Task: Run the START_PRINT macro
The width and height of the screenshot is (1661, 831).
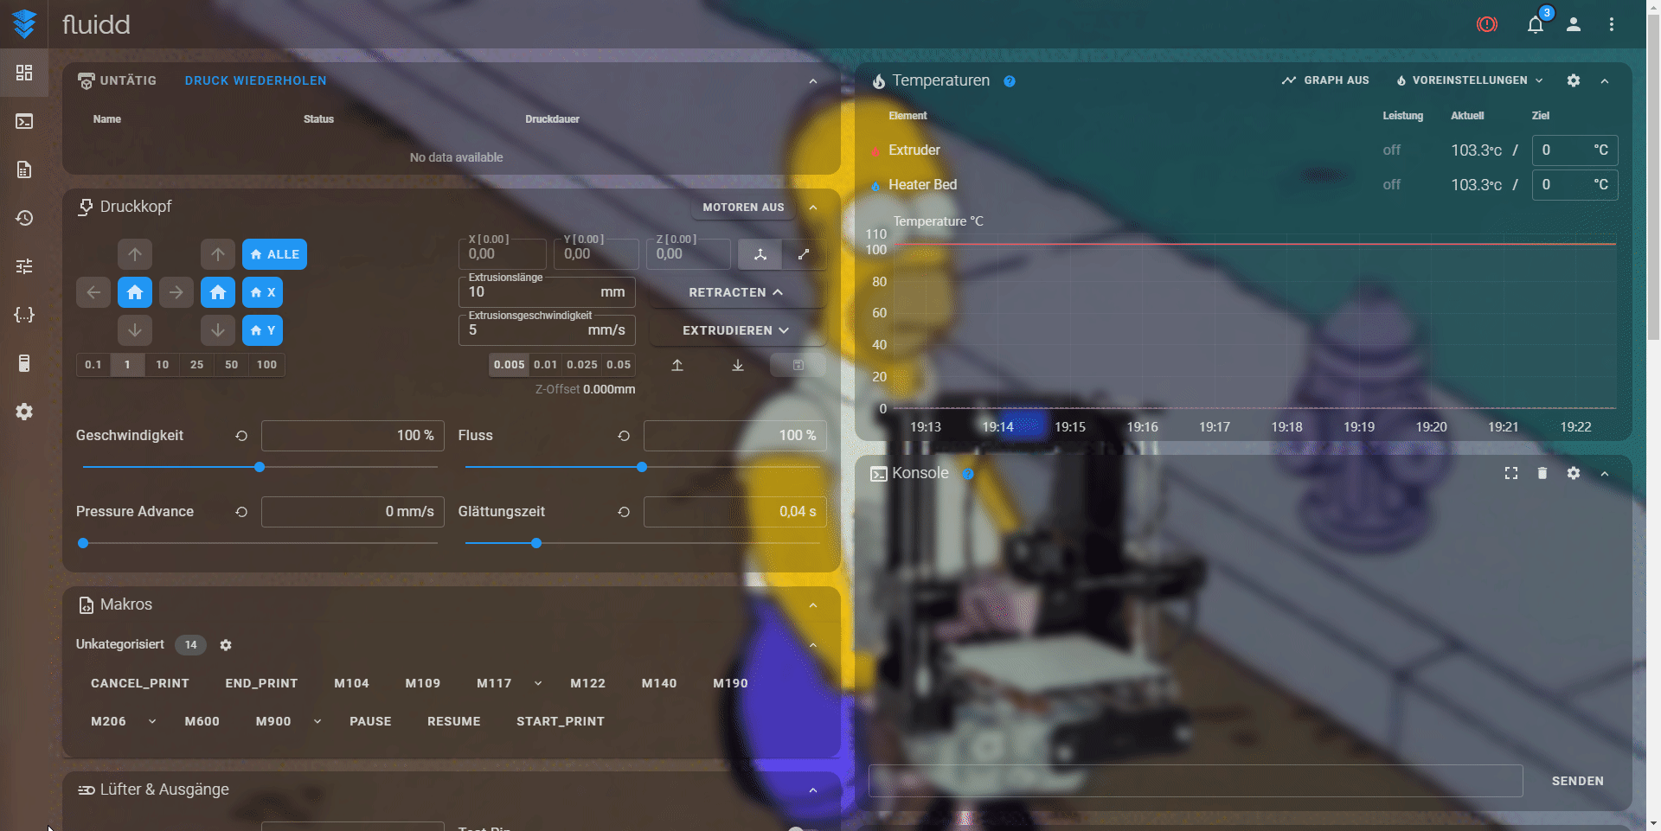Action: 561,721
